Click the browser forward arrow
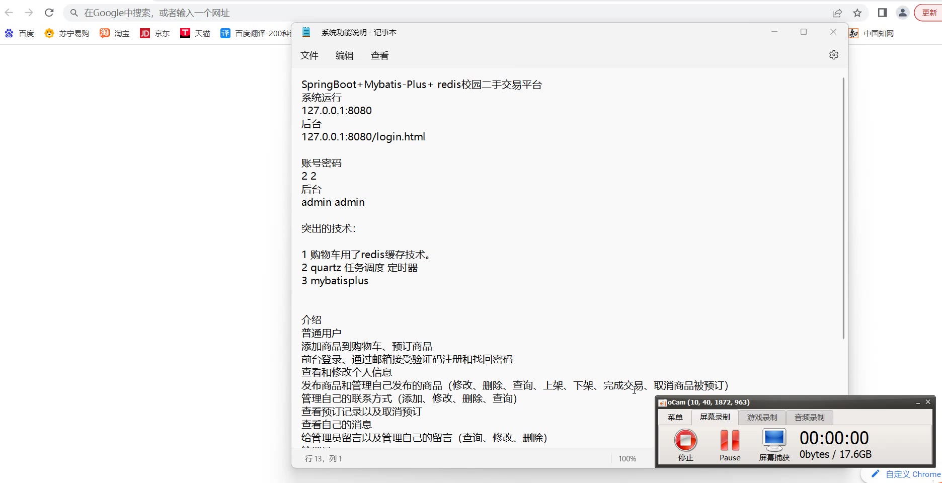 coord(29,13)
